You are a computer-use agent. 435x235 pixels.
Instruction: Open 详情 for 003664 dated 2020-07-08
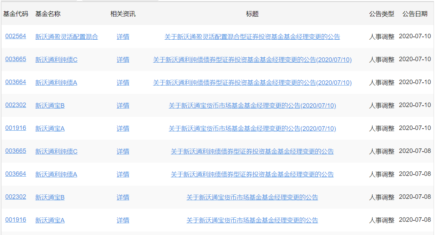123,174
